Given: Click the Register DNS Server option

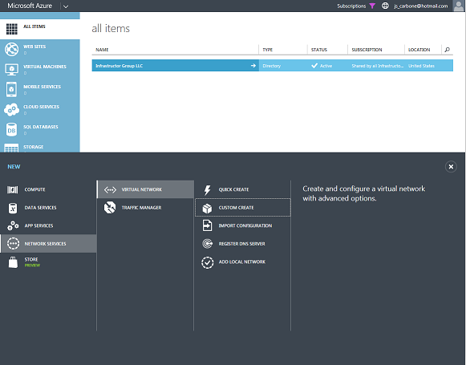Looking at the screenshot, I should [x=243, y=244].
